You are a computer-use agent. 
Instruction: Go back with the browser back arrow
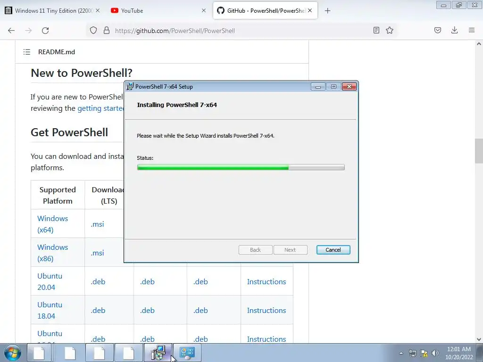(x=11, y=31)
